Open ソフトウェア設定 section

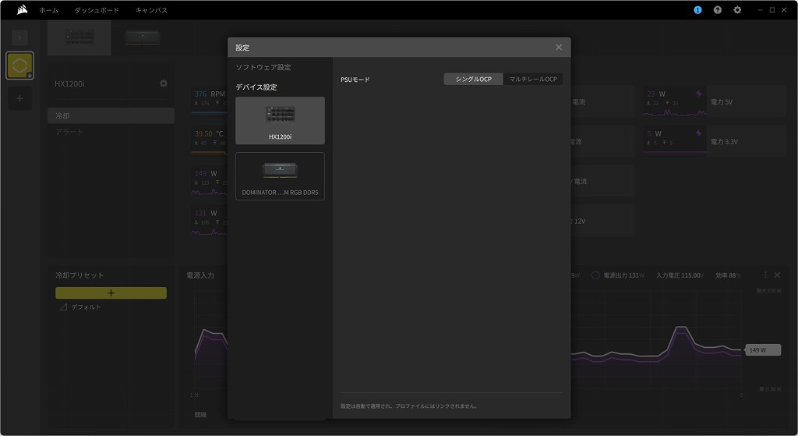click(263, 67)
